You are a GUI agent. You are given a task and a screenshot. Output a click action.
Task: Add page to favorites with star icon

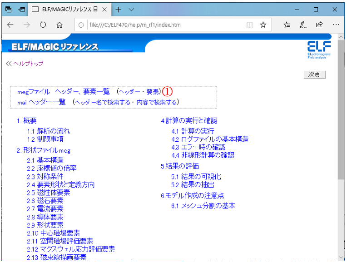[x=263, y=25]
